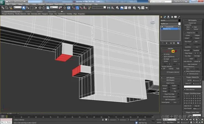Click the time slider on the timeline

[x=9, y=113]
